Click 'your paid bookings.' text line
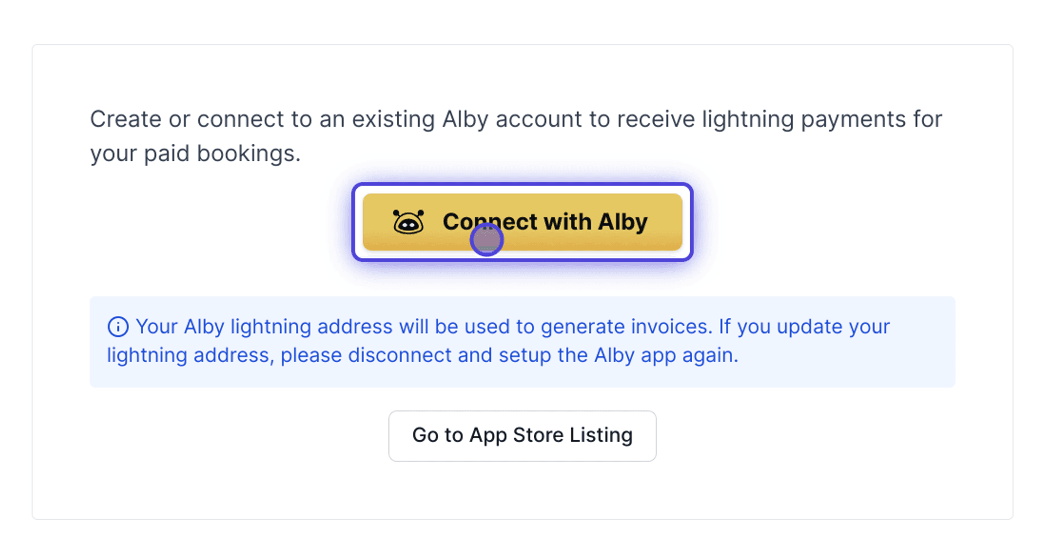 tap(195, 153)
